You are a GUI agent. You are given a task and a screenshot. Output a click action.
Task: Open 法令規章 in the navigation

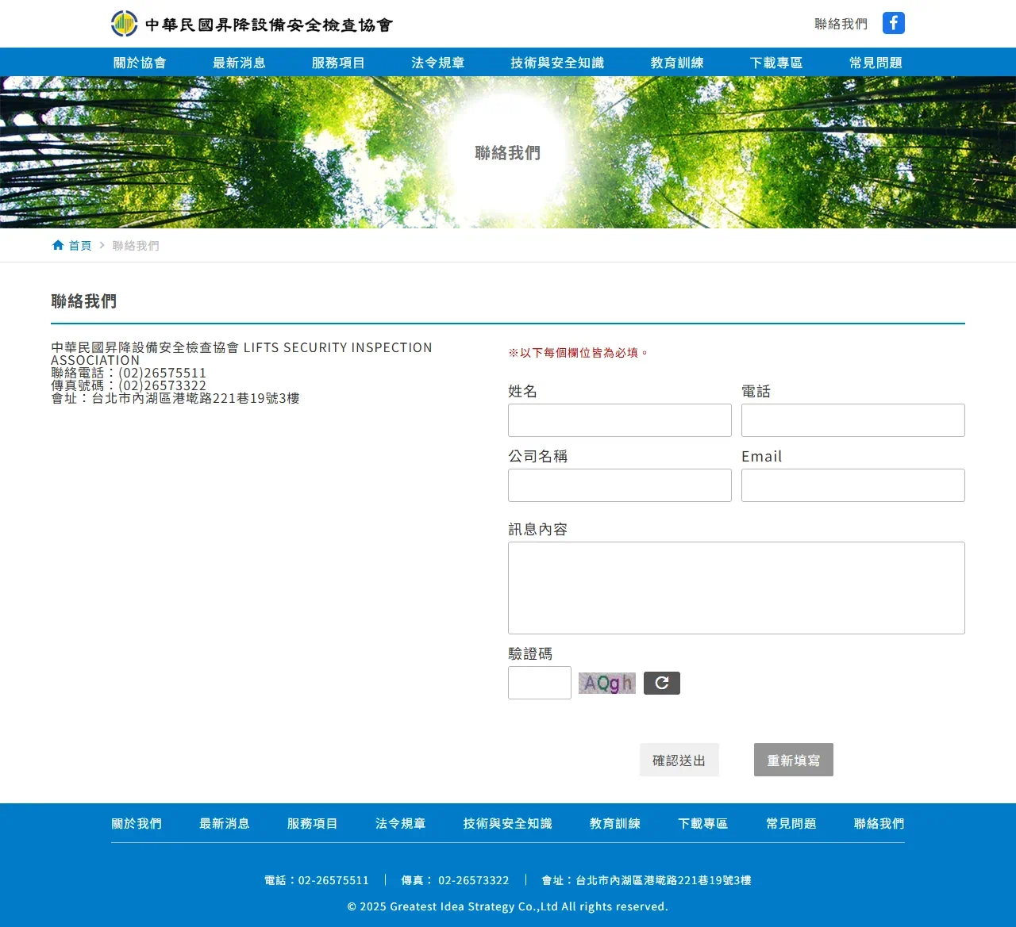(438, 62)
